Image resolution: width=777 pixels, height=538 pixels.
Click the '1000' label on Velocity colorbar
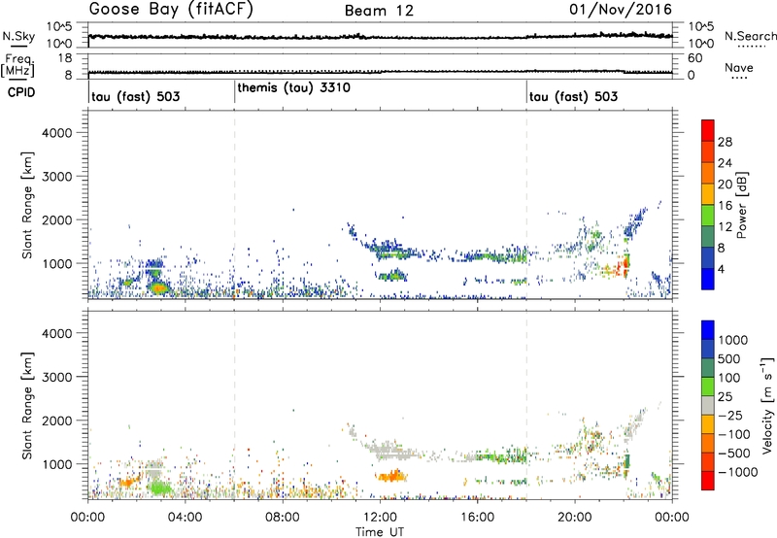(x=732, y=340)
